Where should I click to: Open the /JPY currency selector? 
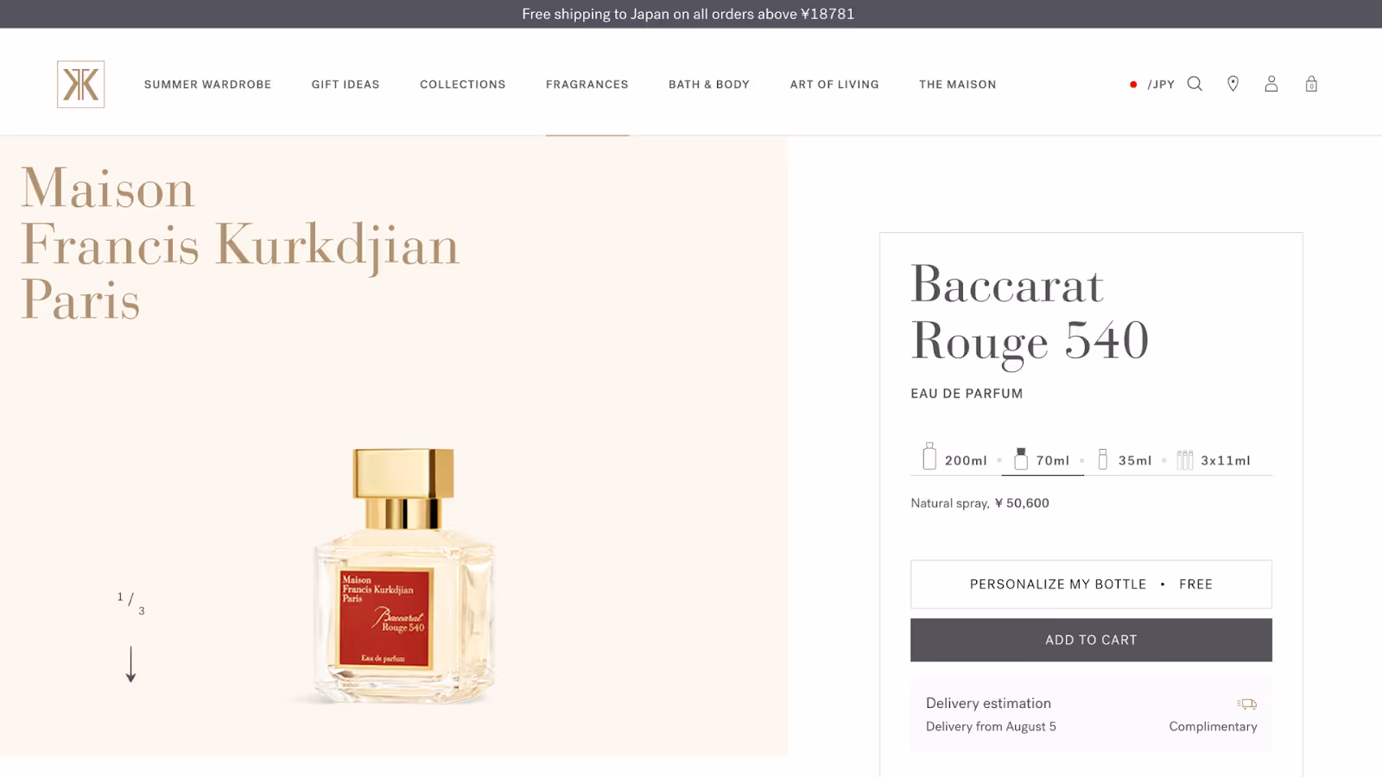click(1161, 85)
